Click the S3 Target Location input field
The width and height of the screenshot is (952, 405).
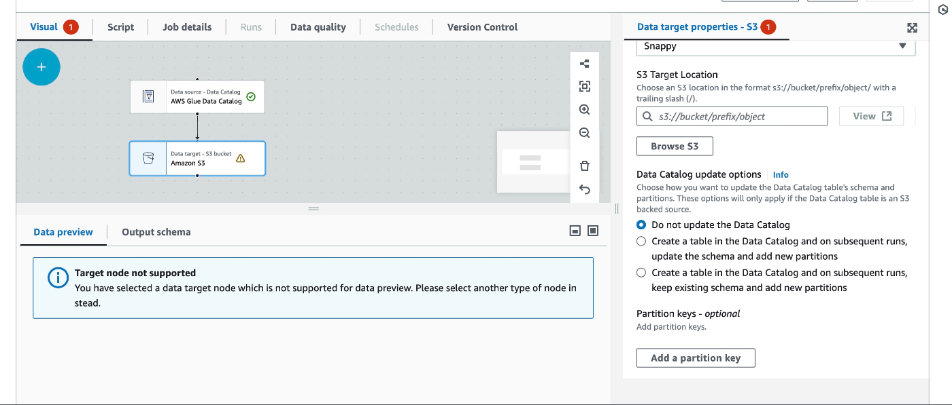pos(738,116)
